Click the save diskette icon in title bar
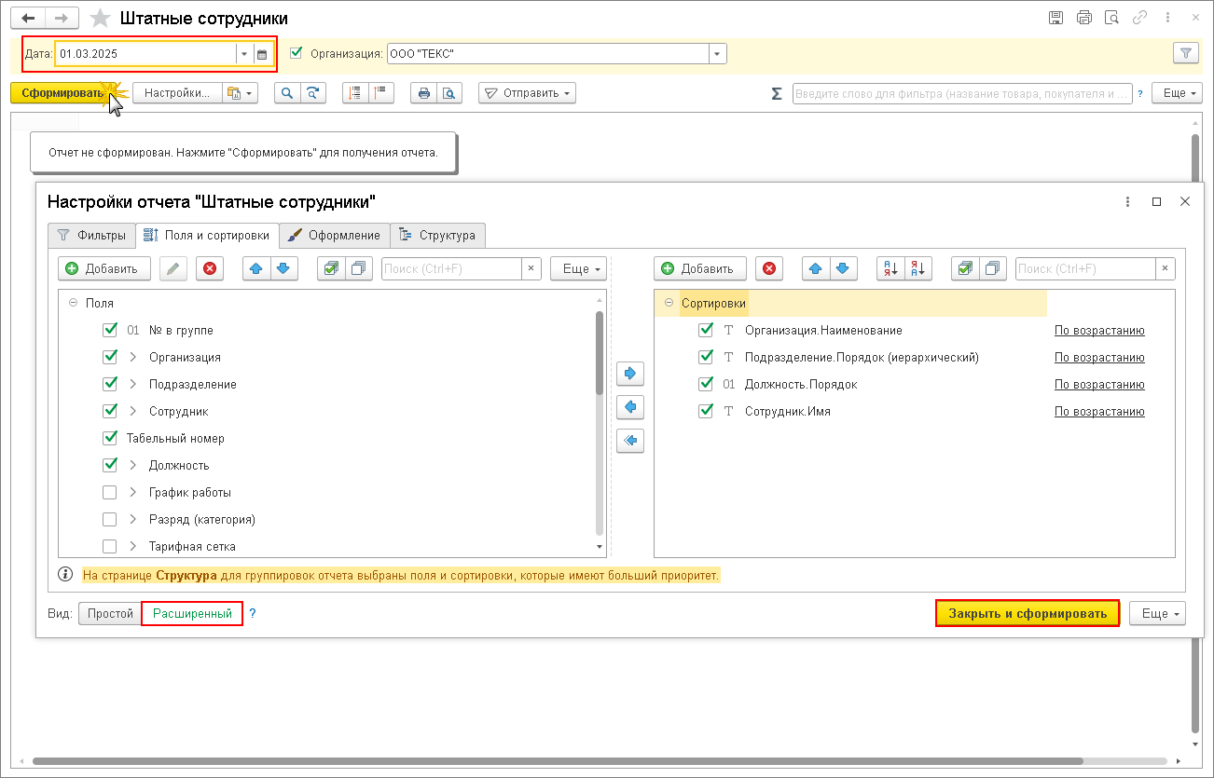The height and width of the screenshot is (778, 1214). click(x=1055, y=18)
